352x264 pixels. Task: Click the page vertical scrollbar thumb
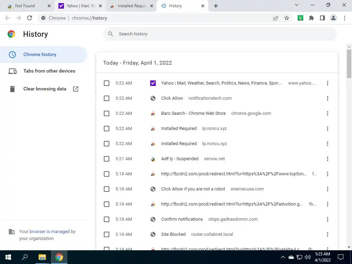(349, 64)
